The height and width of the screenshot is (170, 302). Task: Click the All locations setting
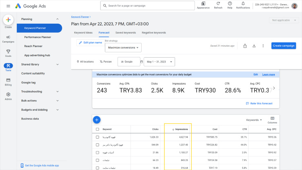pyautogui.click(x=85, y=62)
